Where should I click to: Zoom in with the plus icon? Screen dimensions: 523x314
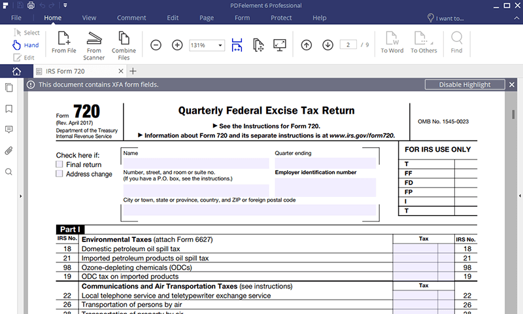click(x=177, y=44)
